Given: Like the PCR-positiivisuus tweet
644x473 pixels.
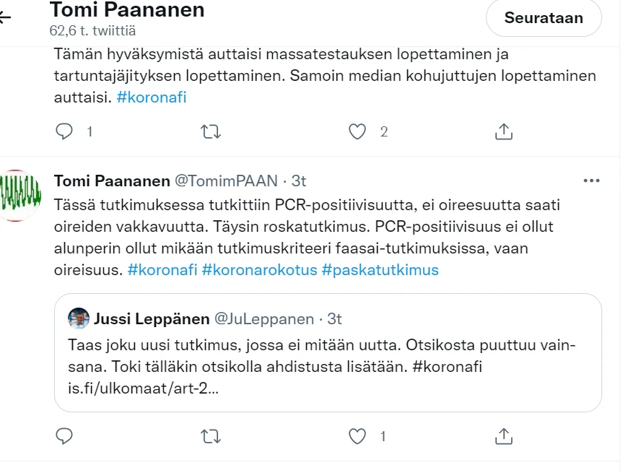Looking at the screenshot, I should point(357,436).
